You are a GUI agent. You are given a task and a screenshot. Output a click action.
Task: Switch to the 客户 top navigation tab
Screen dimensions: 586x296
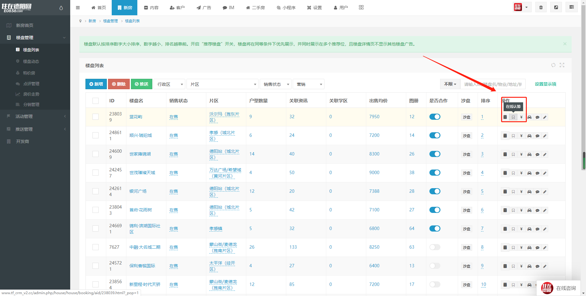177,8
